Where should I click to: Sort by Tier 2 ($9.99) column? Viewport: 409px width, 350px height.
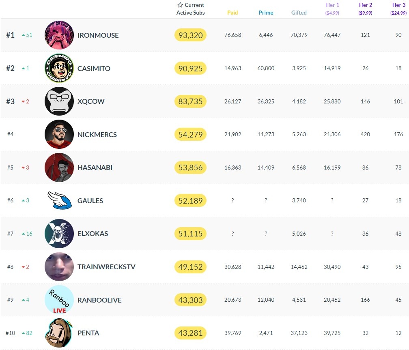[365, 9]
